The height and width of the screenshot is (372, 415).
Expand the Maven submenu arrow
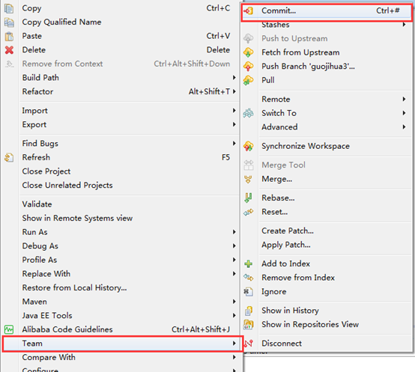coord(234,302)
